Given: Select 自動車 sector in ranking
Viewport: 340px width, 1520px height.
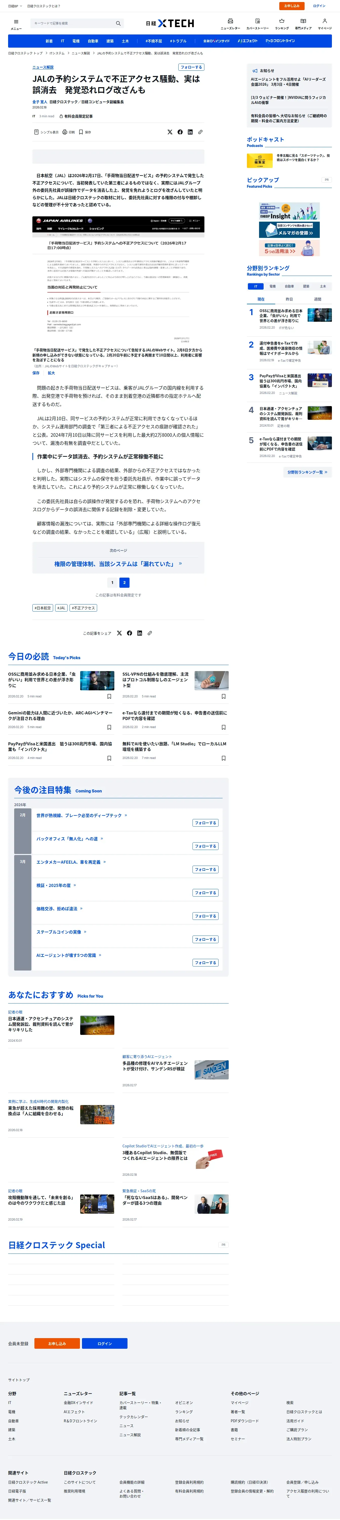Looking at the screenshot, I should click(289, 286).
